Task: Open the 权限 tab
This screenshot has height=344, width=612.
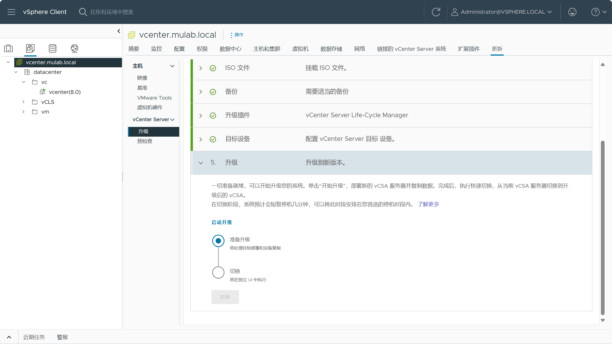Action: [202, 49]
